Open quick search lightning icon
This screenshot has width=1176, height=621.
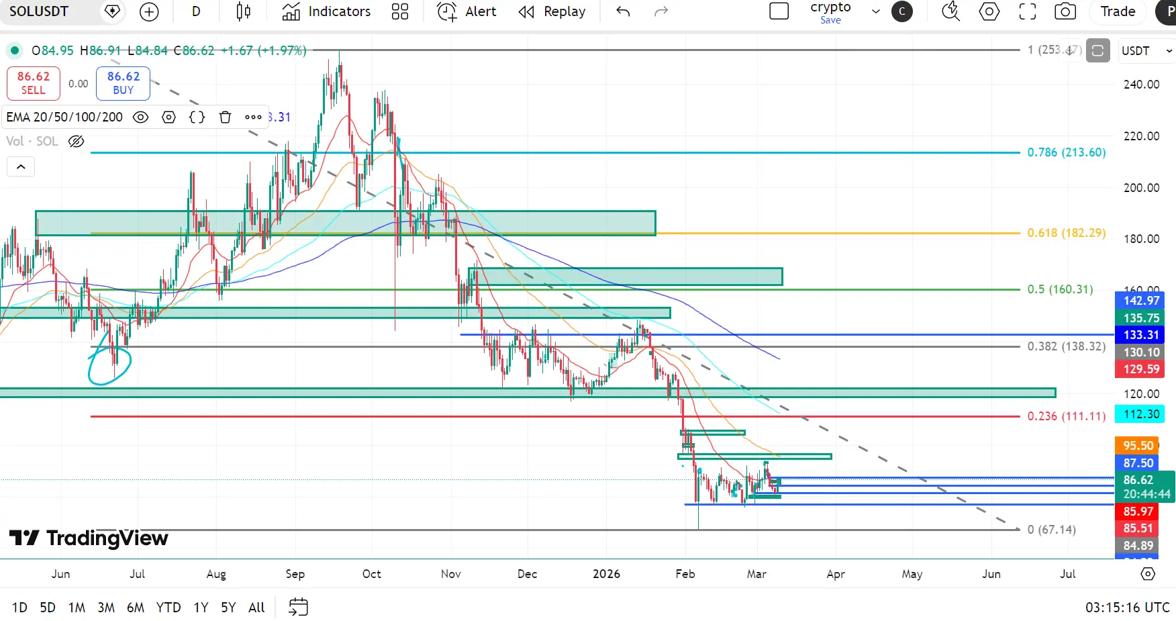click(x=951, y=11)
